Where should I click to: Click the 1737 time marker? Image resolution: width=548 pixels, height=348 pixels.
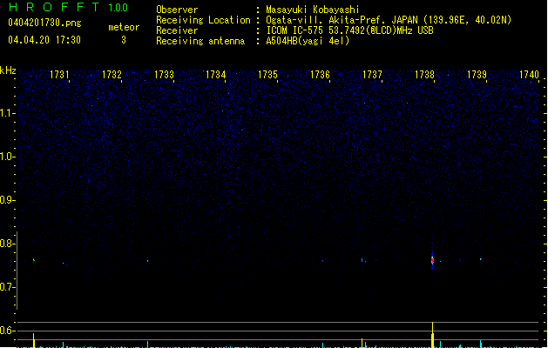(x=372, y=74)
